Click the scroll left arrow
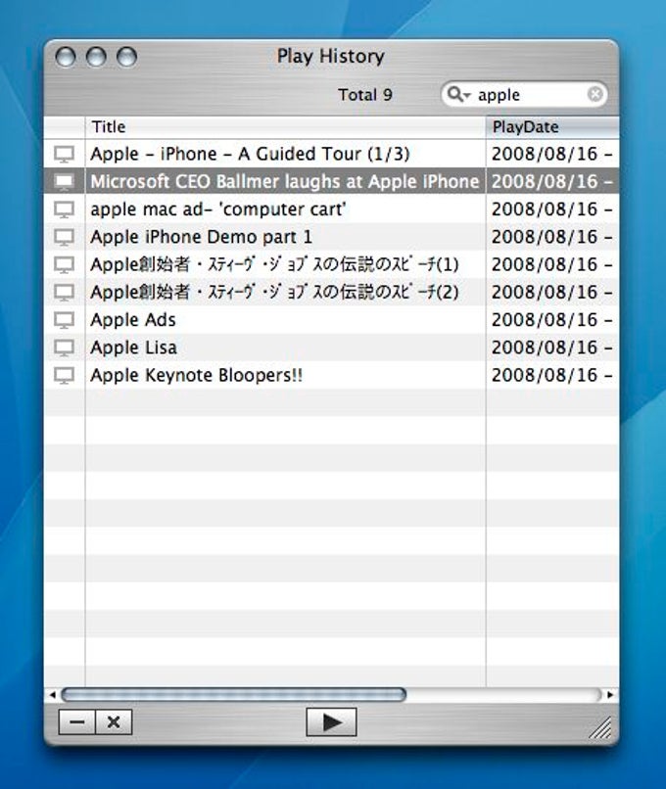Viewport: 666px width, 789px height. point(52,695)
